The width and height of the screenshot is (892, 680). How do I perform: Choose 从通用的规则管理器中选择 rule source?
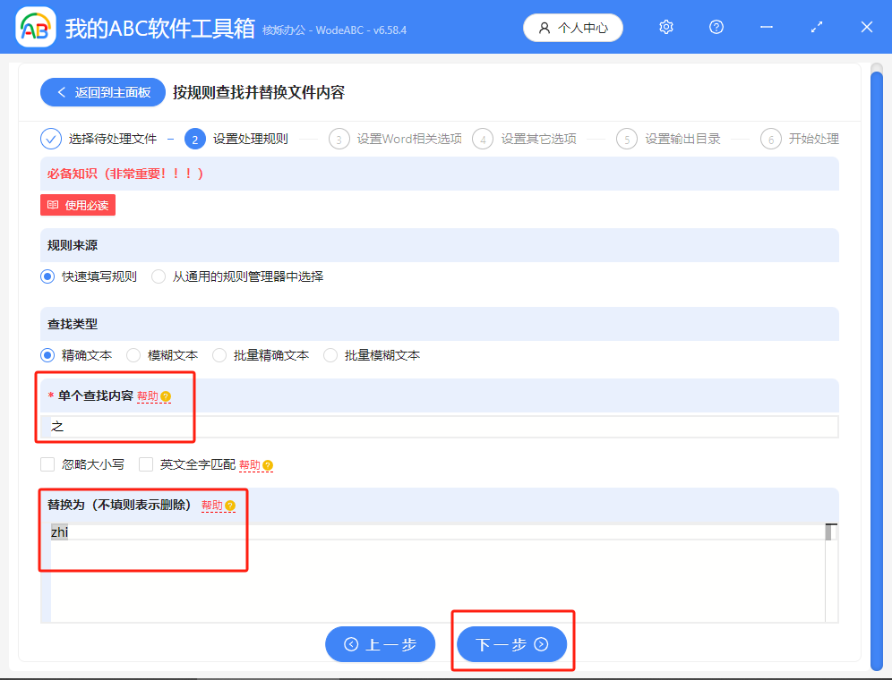coord(161,276)
